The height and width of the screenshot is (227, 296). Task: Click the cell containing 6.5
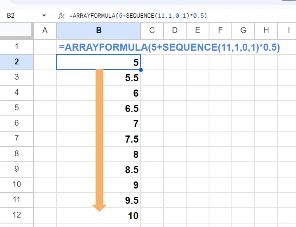click(98, 108)
